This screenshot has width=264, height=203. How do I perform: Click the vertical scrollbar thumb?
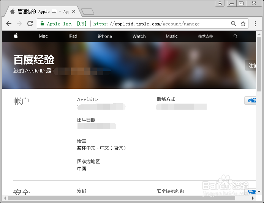(259, 64)
